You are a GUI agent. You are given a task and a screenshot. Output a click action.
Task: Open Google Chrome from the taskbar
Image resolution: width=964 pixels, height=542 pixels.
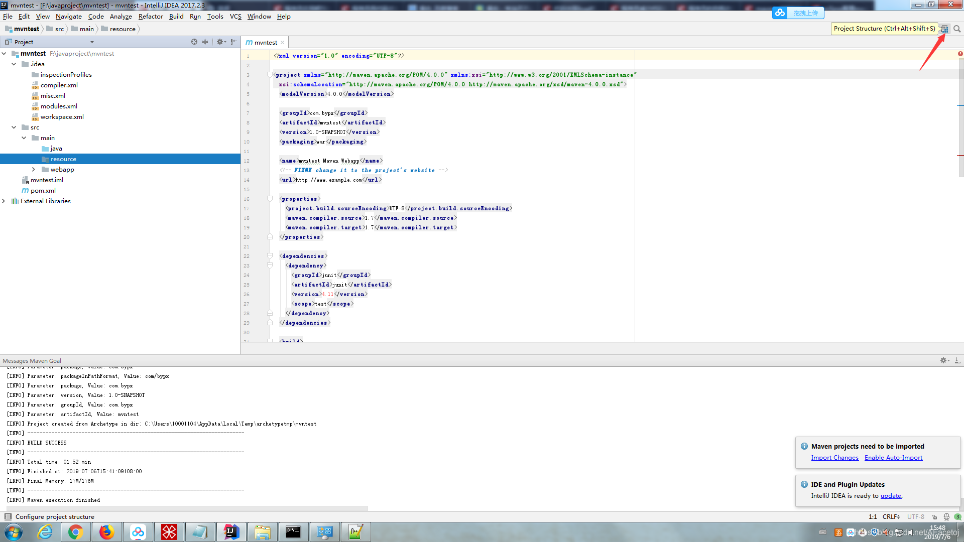click(76, 532)
